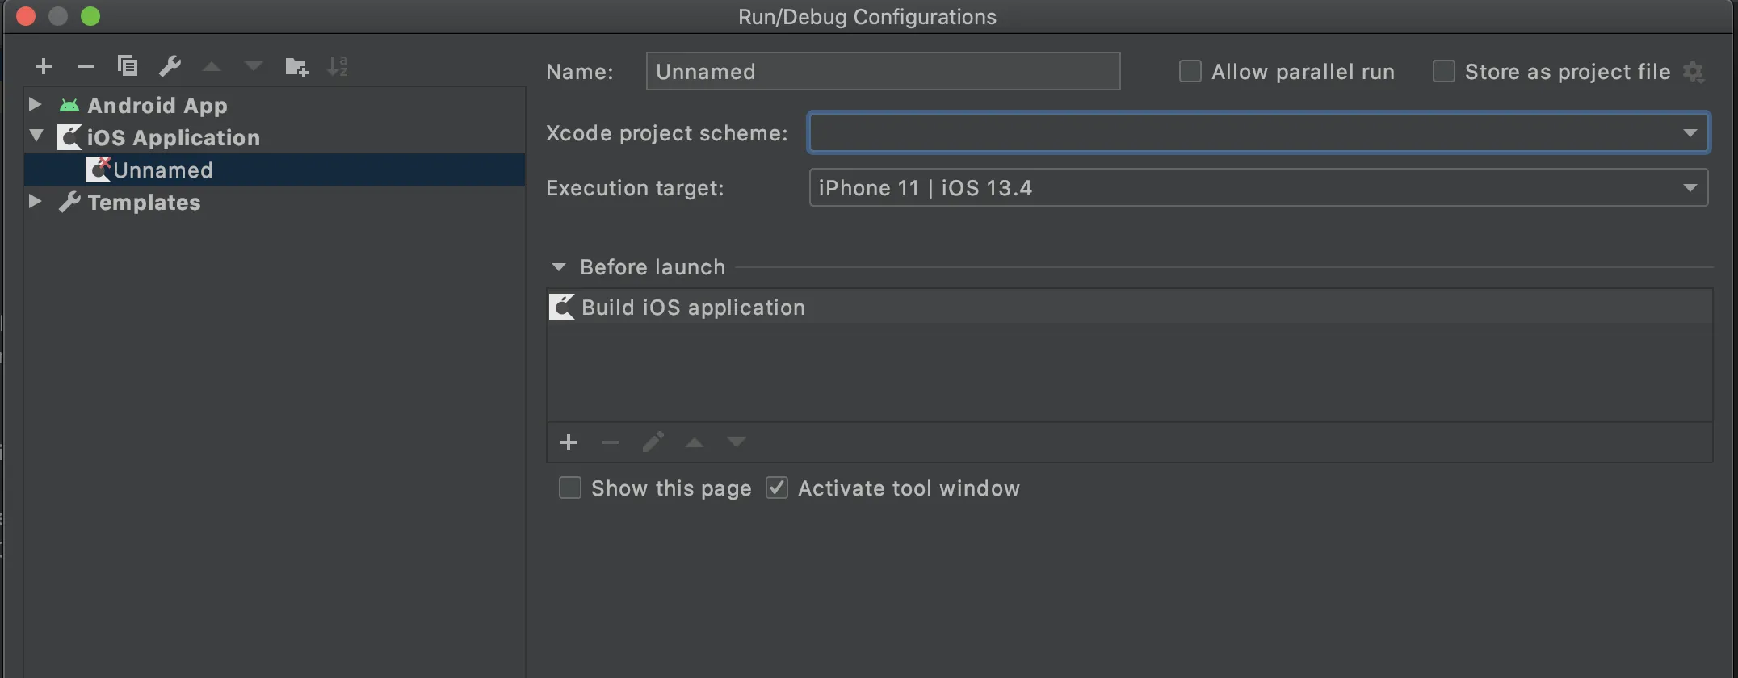Create a new configuration folder
1738x678 pixels.
pyautogui.click(x=296, y=66)
